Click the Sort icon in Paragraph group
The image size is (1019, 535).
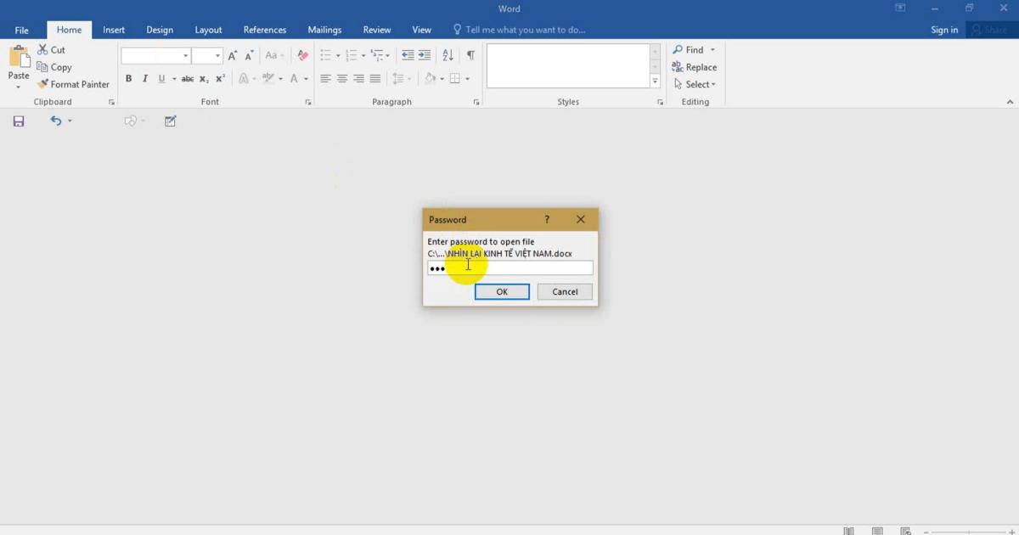point(448,55)
